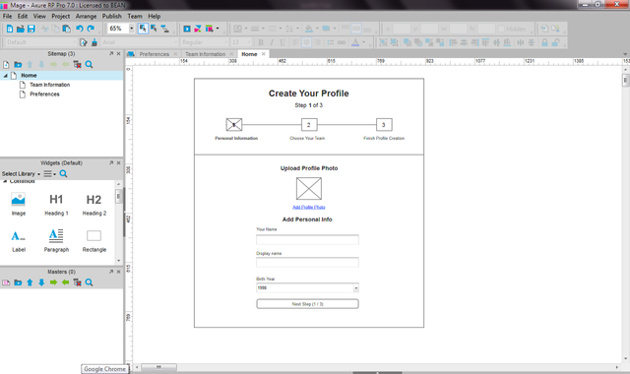The height and width of the screenshot is (374, 630).
Task: Select step 3 box on canvas
Action: click(x=384, y=125)
